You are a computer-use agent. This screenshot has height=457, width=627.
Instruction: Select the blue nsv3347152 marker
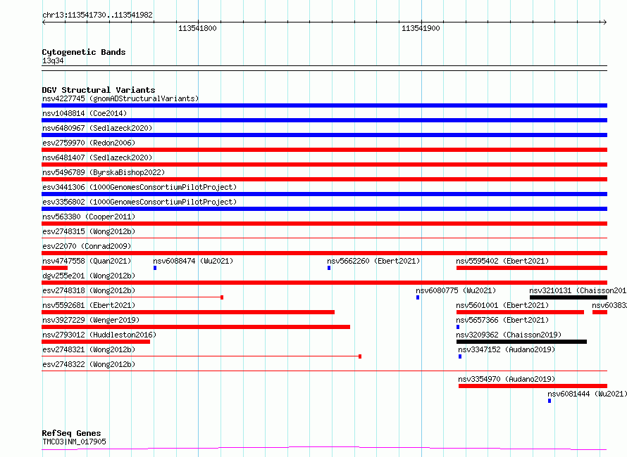(x=460, y=356)
